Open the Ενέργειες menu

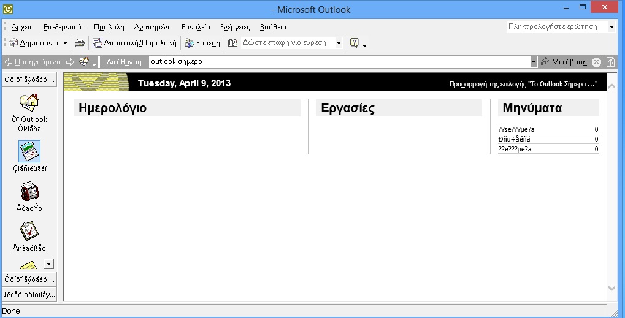point(235,27)
